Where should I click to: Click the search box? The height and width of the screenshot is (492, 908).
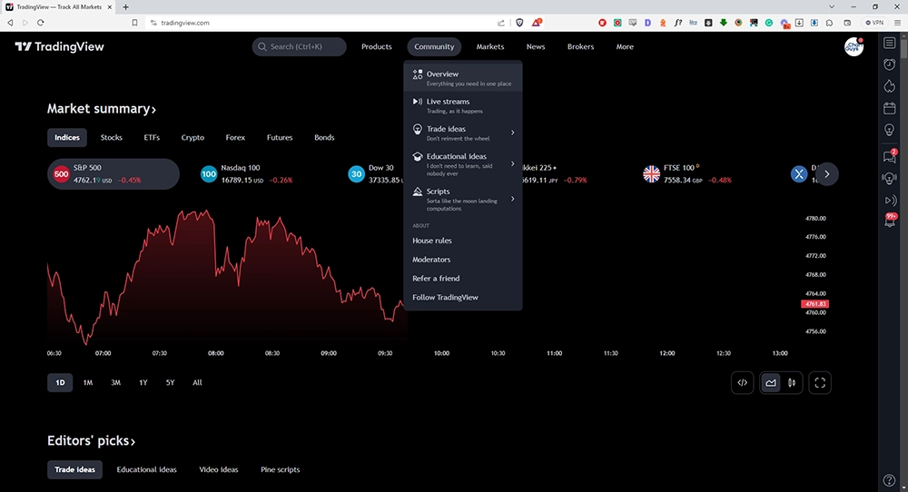[x=299, y=47]
